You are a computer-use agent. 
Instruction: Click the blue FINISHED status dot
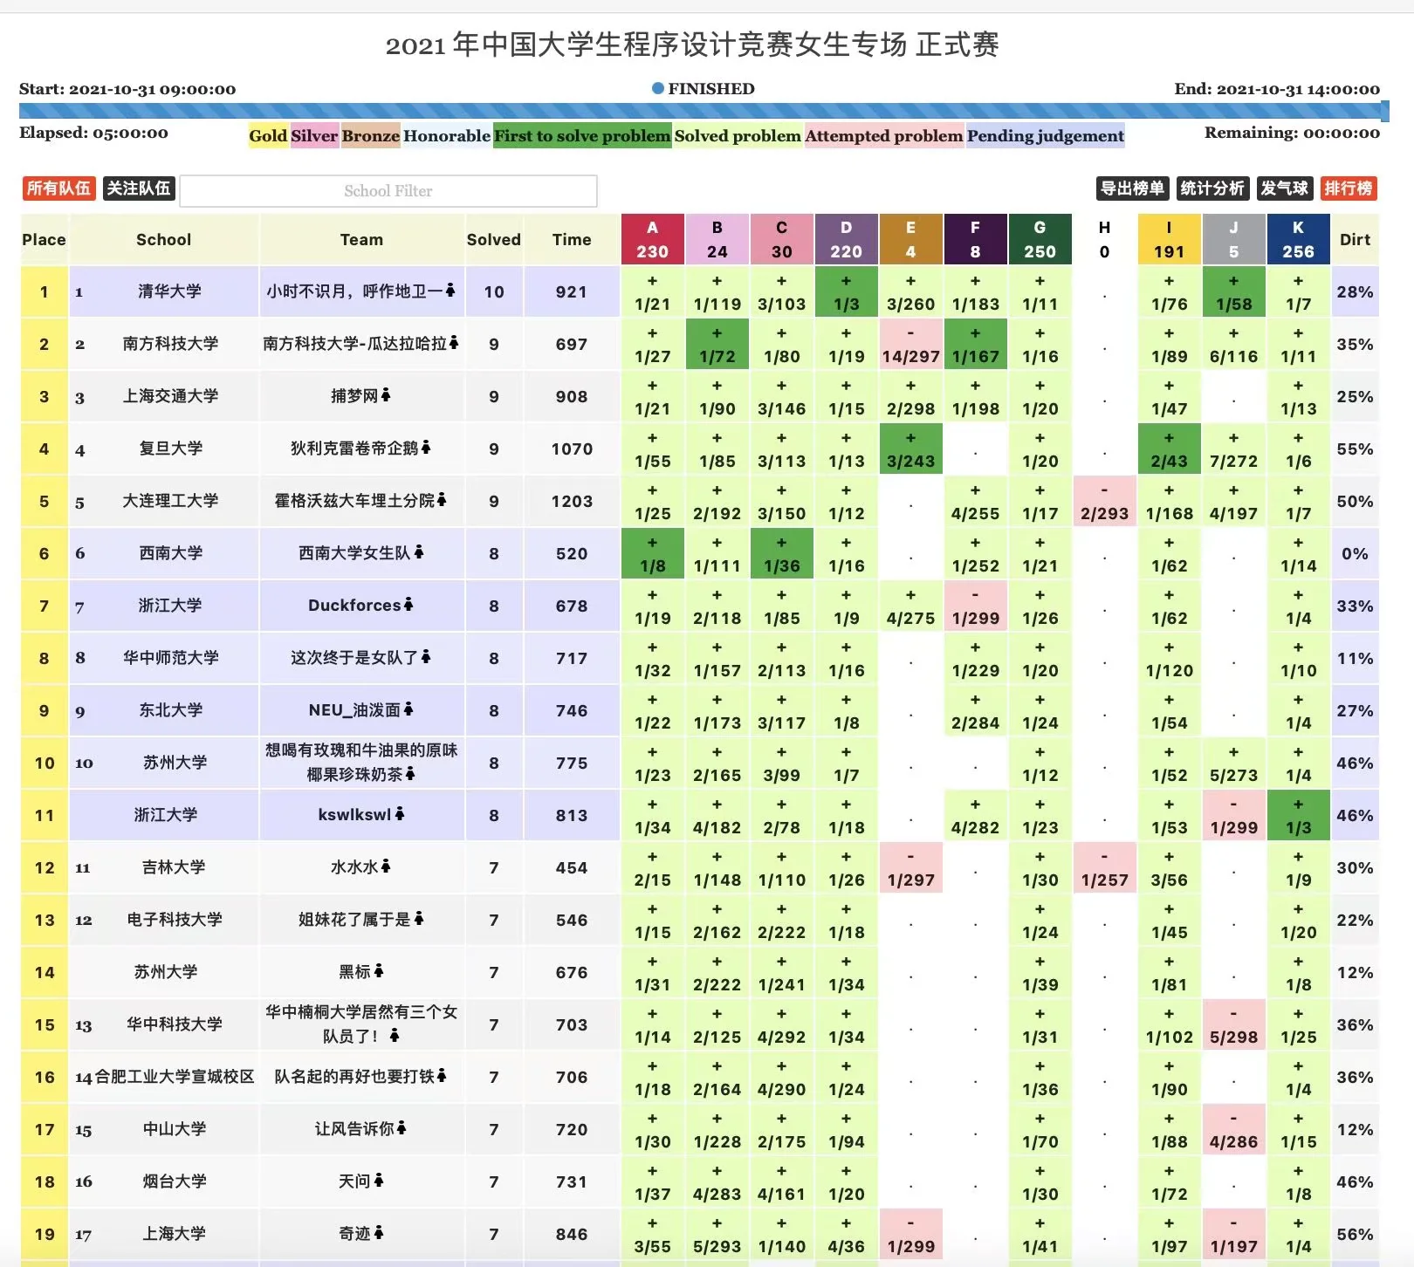tap(658, 88)
